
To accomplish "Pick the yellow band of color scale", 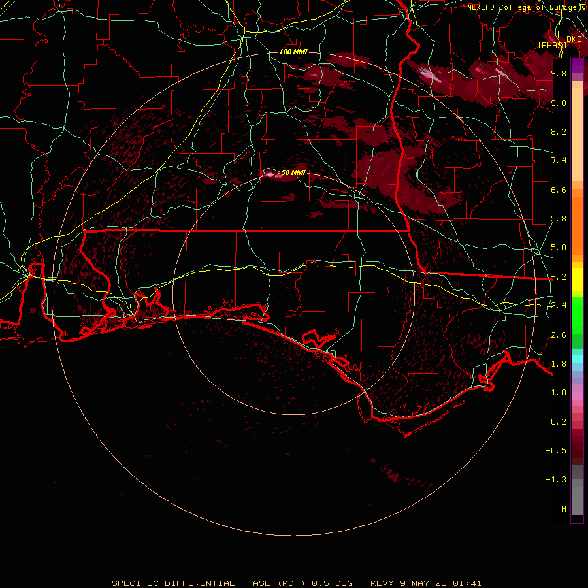I will 577,280.
